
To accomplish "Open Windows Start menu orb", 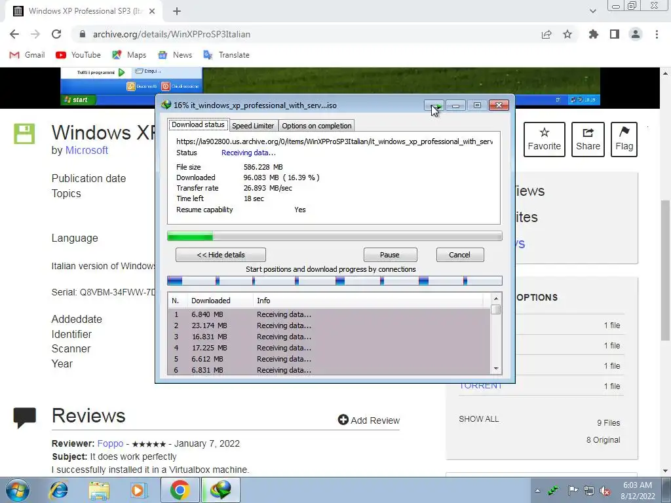I will point(18,490).
